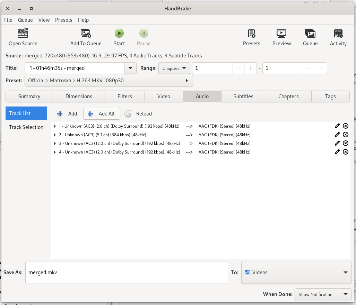Screen dimensions: 356x305
Task: Expand audio track 4 details
Action: click(55, 152)
